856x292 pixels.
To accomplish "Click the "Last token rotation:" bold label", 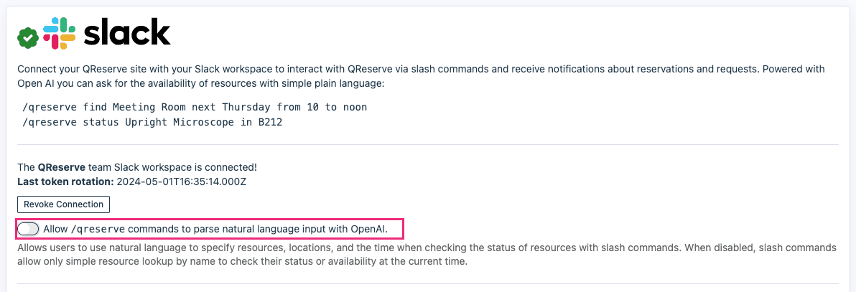I will (x=65, y=182).
